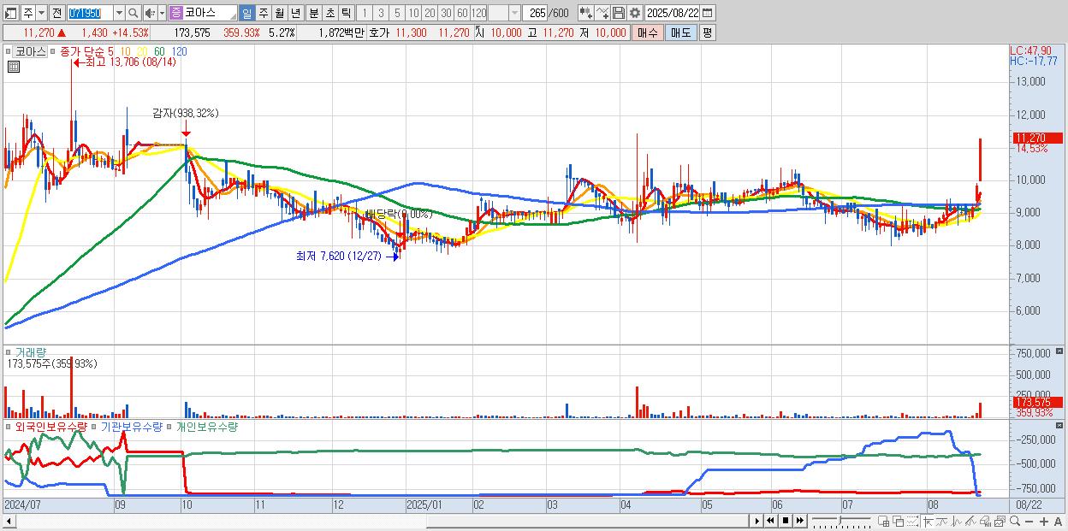Click the 코아스 legend label on chart

click(x=31, y=51)
